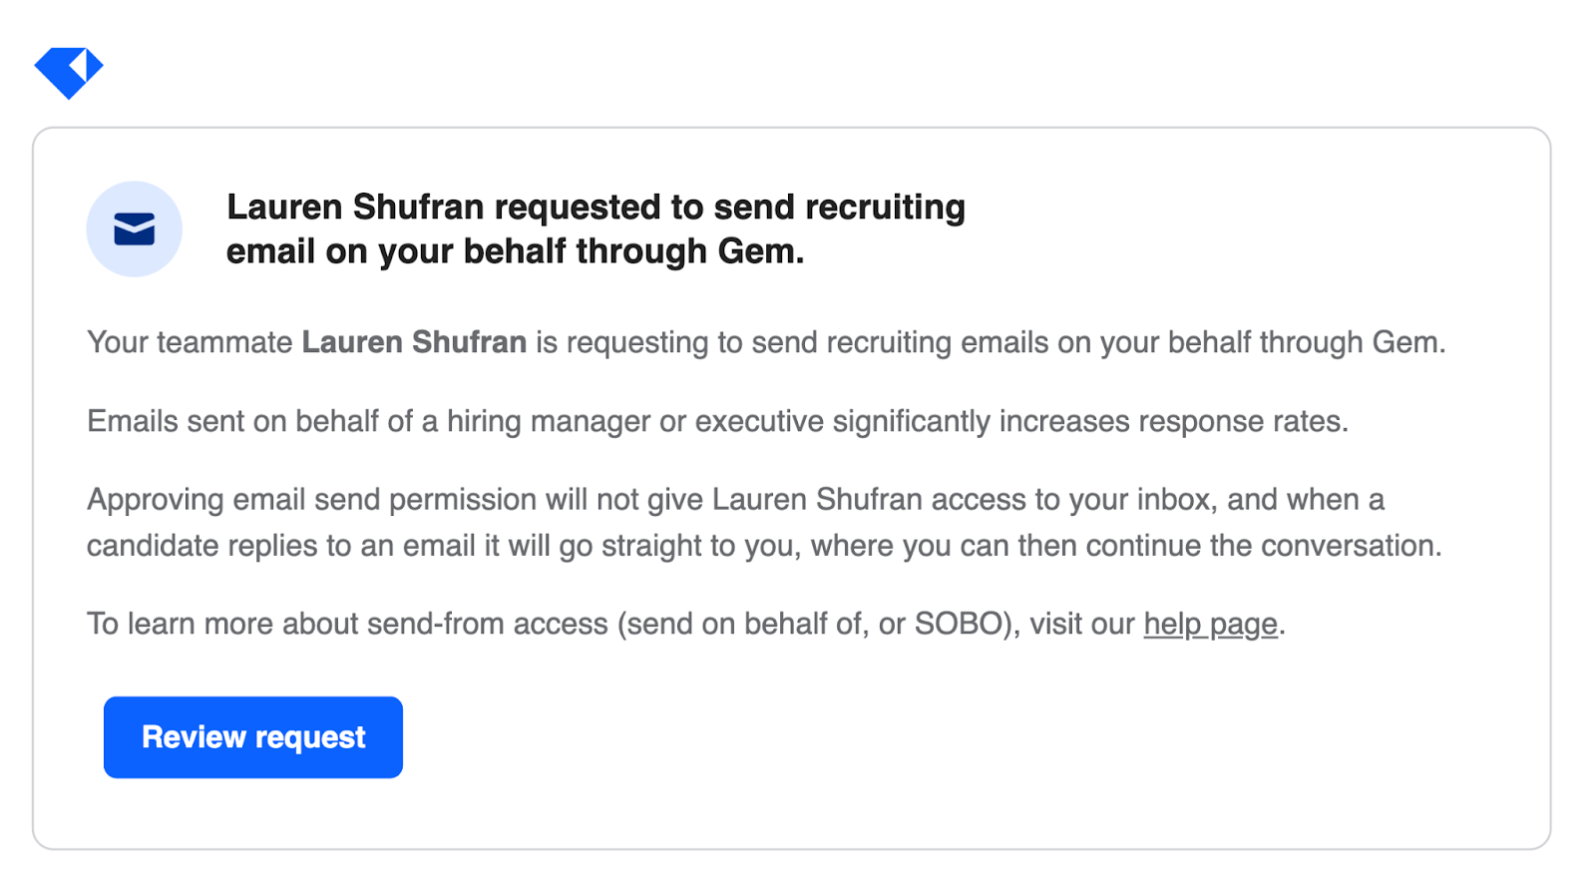
Task: Click 'requested to send recruiting' in headline
Action: (x=730, y=208)
